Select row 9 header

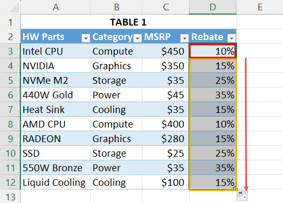(10, 138)
